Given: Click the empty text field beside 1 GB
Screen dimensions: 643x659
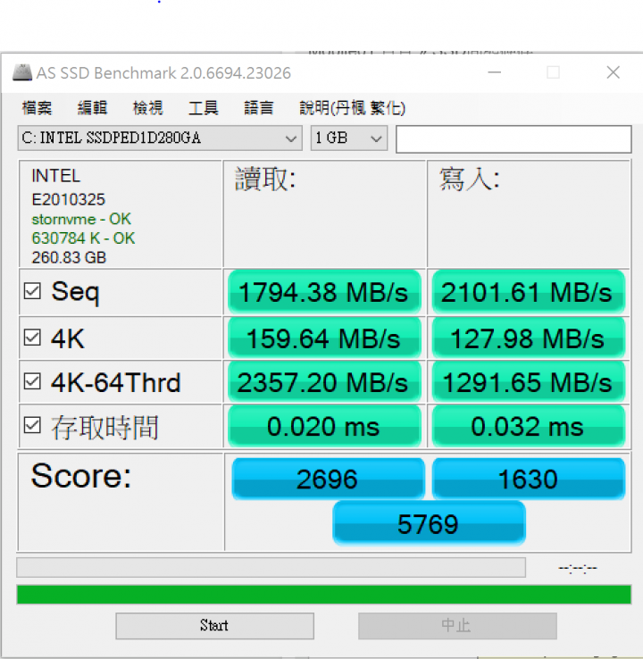Looking at the screenshot, I should pos(514,138).
